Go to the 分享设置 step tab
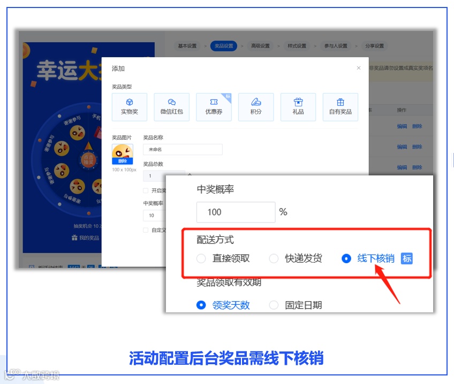Screen dimensions: 454x384 pos(374,46)
